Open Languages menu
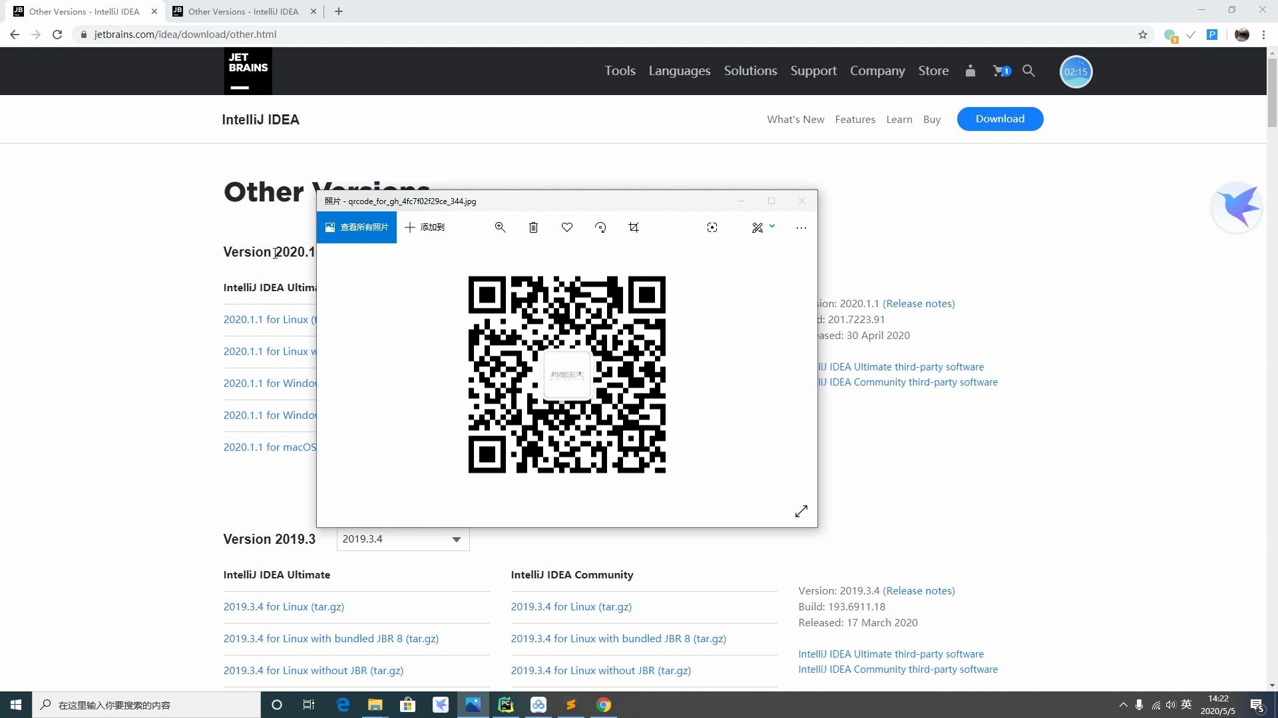Image resolution: width=1278 pixels, height=718 pixels. pos(680,70)
